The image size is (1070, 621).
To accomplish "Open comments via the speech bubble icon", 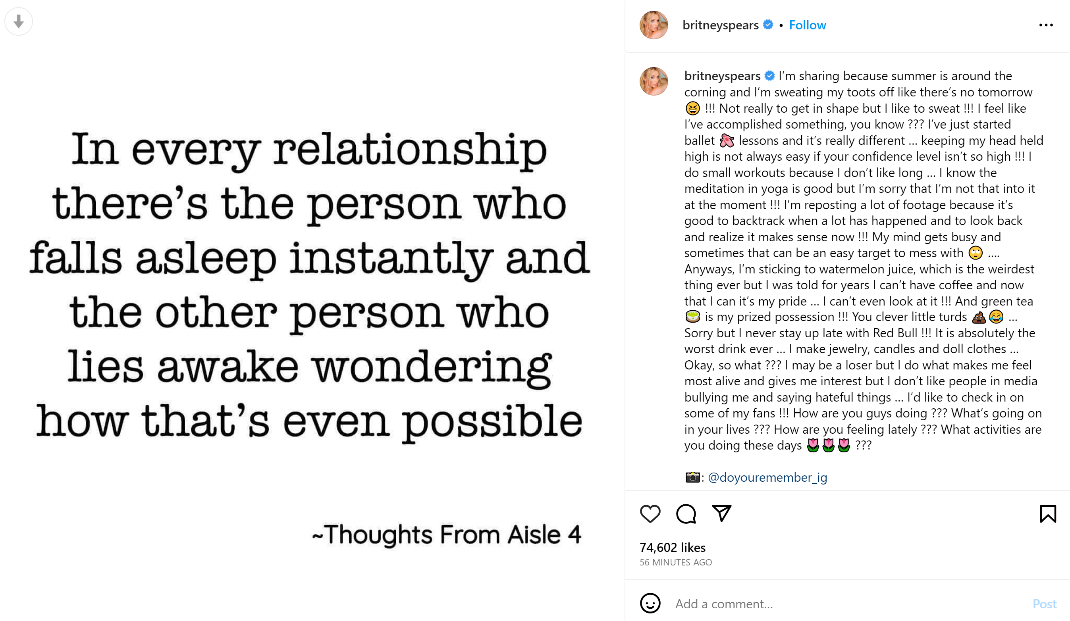I will 686,513.
